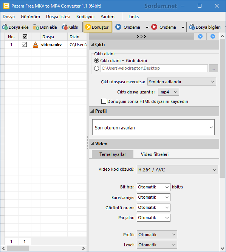Click the Dizin ekle folder icon
Viewport: 226px width, 252px height.
pos(36,27)
